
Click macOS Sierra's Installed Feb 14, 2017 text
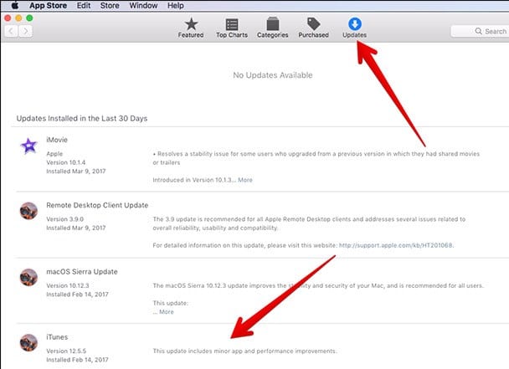click(x=77, y=295)
